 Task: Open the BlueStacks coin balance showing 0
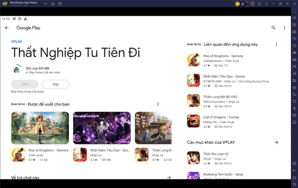240,4
